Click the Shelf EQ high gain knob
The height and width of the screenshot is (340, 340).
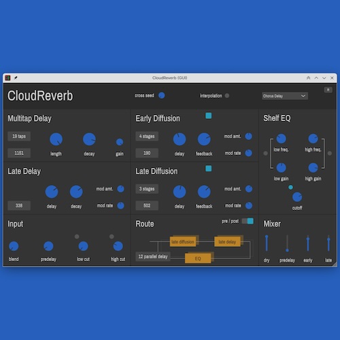pos(313,168)
